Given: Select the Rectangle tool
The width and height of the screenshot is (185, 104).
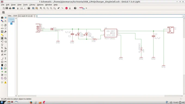Looking at the screenshot, I should click(x=2, y=65).
